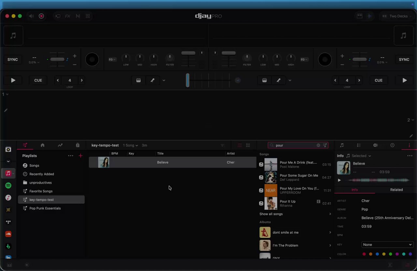Viewport: 417px width, 271px height.
Task: Click the Spotify source icon in the sidebar
Action: (x=8, y=185)
